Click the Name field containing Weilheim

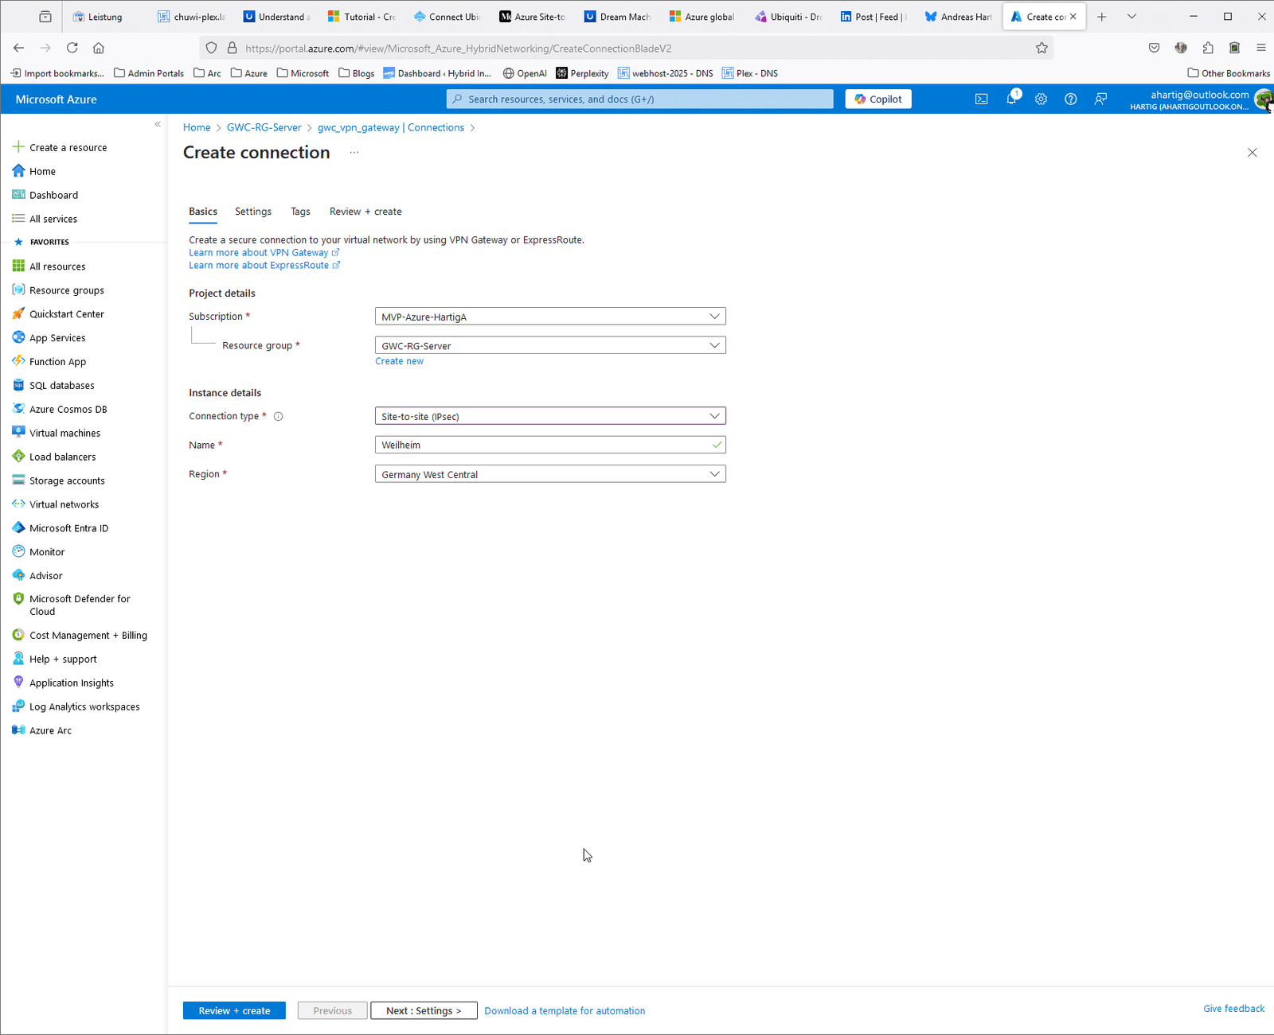pos(549,445)
